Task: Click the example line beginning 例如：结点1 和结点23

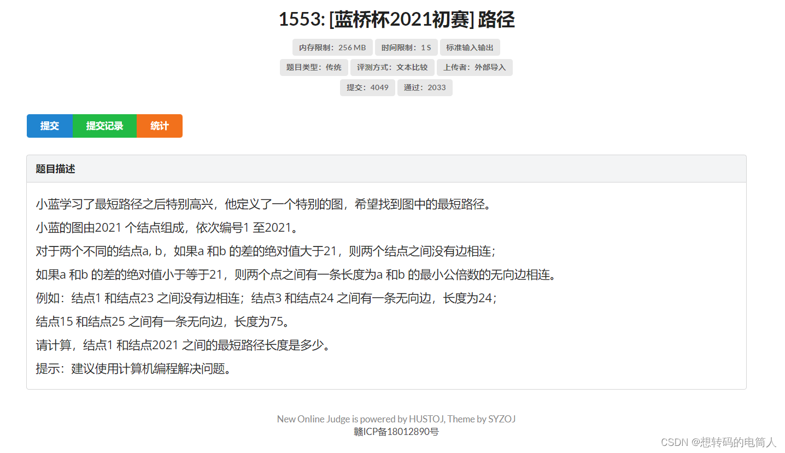Action: coord(266,298)
